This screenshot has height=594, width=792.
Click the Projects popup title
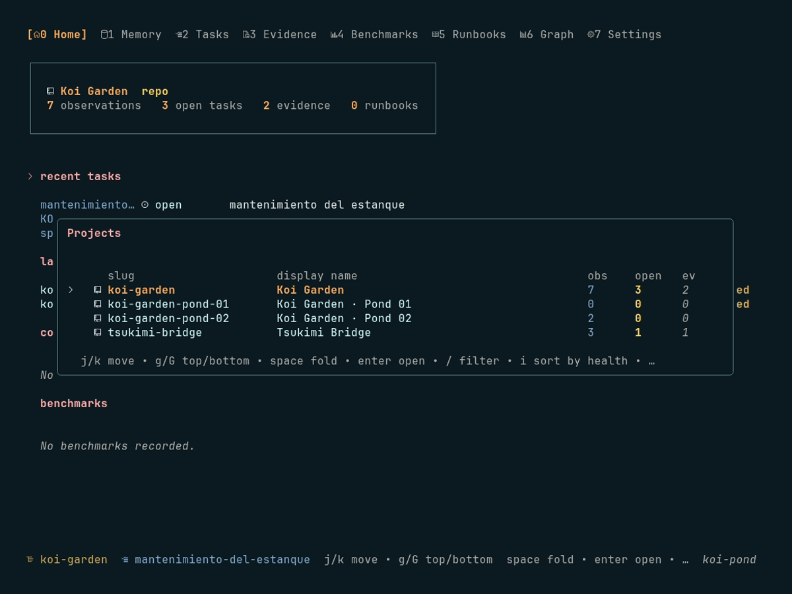point(94,233)
